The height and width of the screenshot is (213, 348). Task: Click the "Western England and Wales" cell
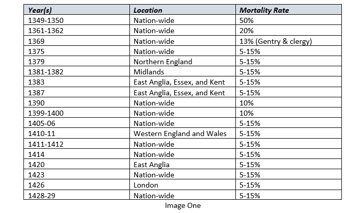point(180,134)
